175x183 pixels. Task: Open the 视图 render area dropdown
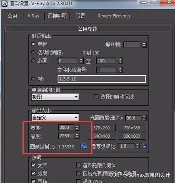pos(55,97)
